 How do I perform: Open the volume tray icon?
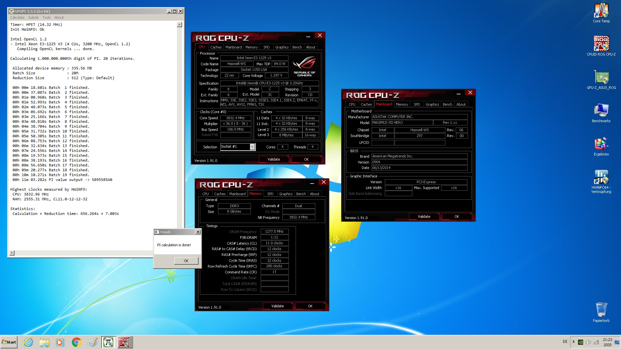[588, 342]
